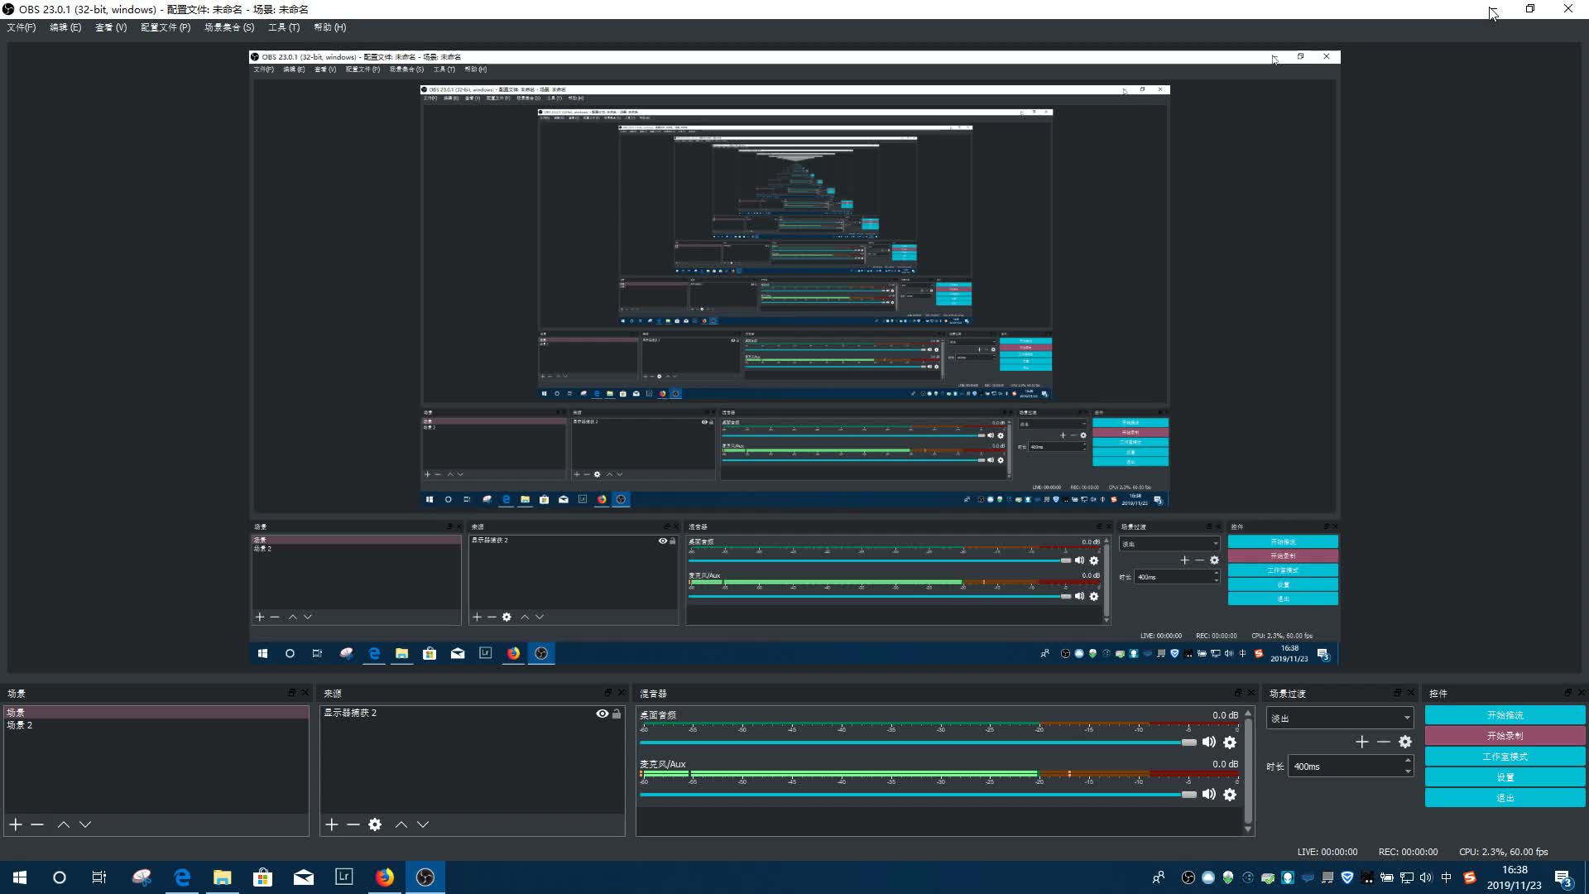Mute the 麦克风/Aux channel
Image resolution: width=1589 pixels, height=894 pixels.
pyautogui.click(x=1209, y=795)
